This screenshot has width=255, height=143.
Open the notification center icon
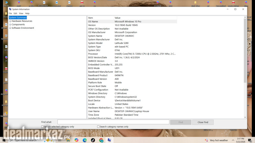(x=250, y=140)
